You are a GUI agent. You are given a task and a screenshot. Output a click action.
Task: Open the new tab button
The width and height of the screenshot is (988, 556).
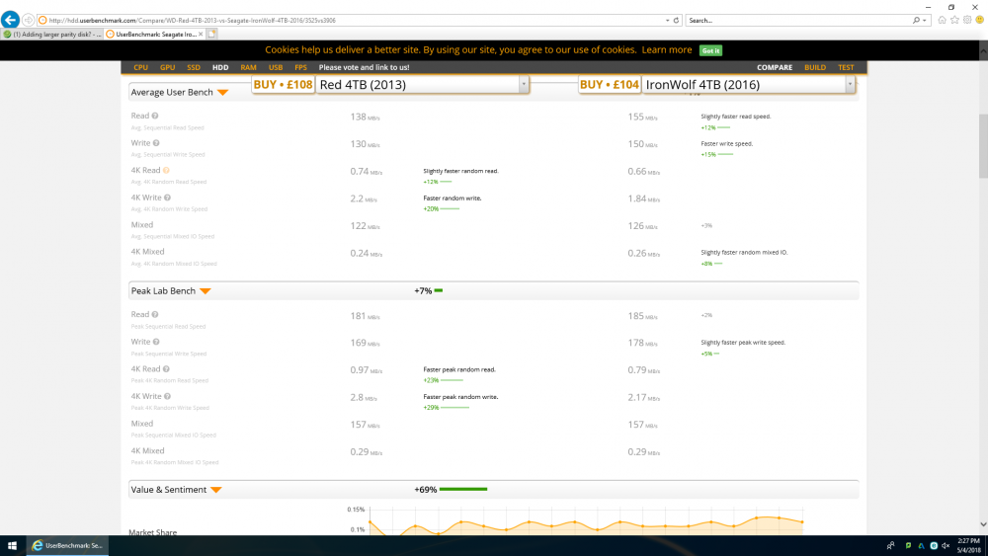(212, 34)
